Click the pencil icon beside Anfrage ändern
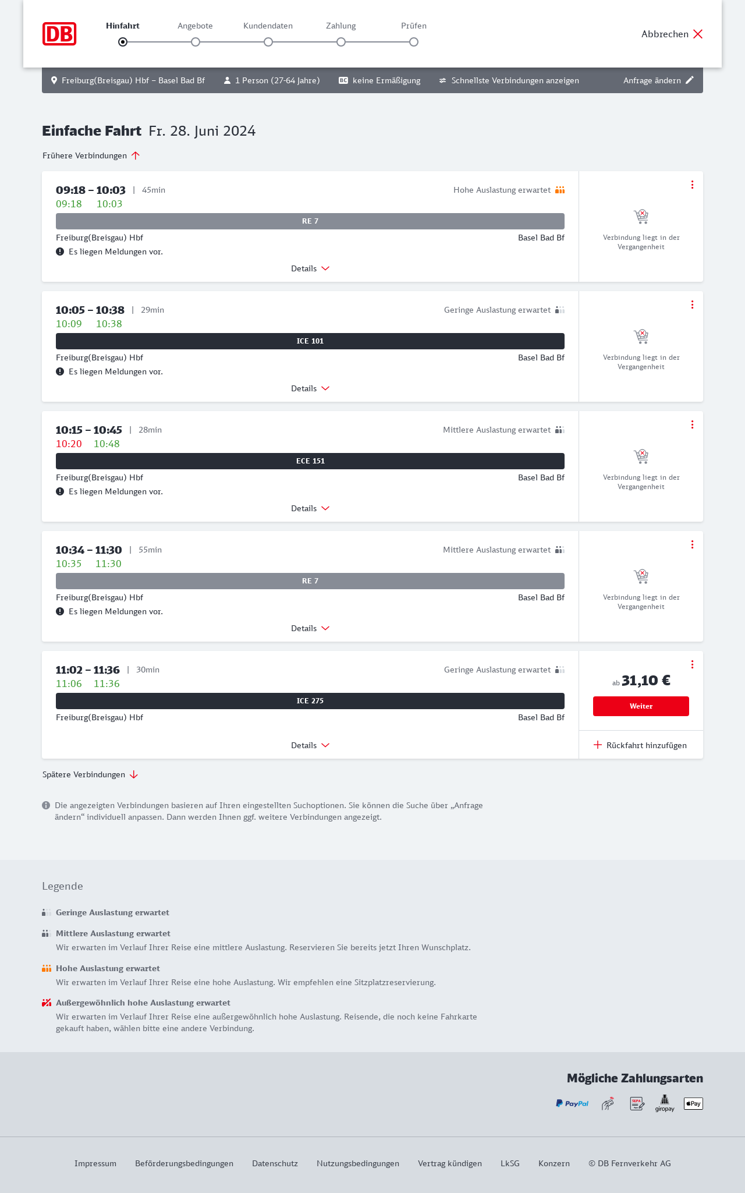 690,80
